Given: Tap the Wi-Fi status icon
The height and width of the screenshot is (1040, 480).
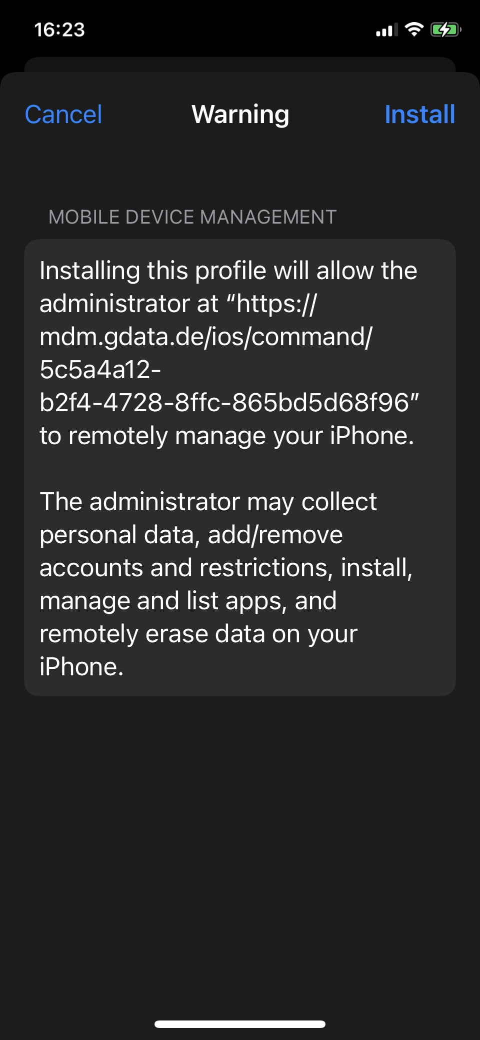Looking at the screenshot, I should coord(414,30).
